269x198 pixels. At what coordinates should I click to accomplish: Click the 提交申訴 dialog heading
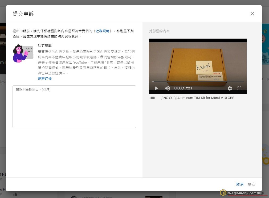23,14
